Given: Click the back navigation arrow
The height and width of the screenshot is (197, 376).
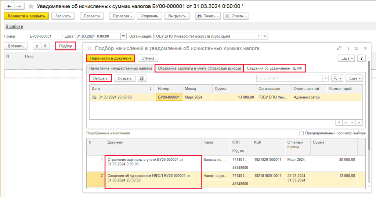Looking at the screenshot, I should [9, 6].
